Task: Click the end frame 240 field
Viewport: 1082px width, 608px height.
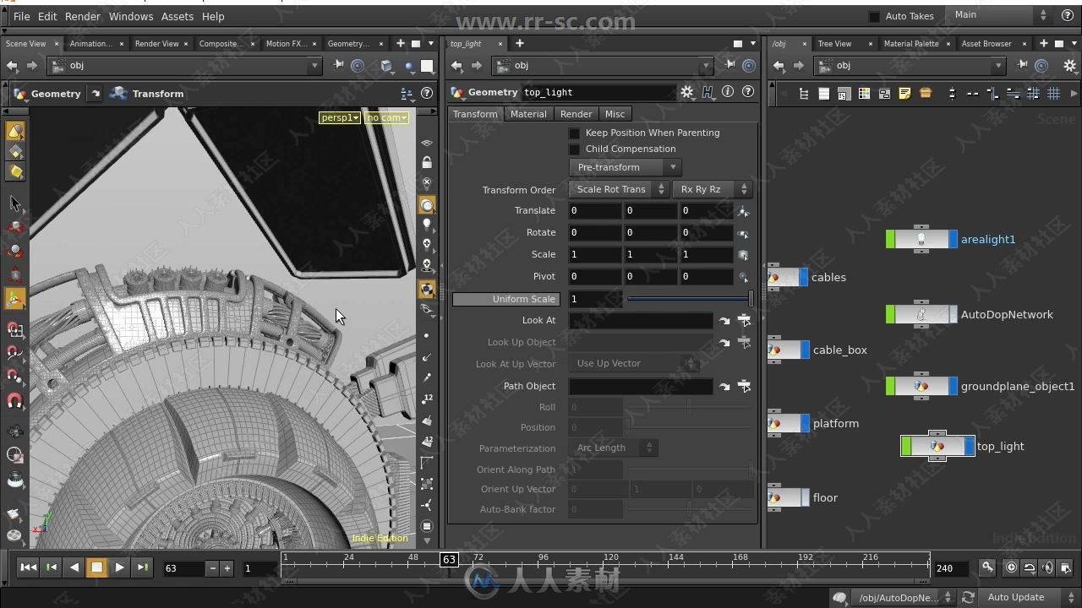Action: tap(954, 568)
